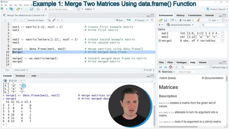Click the Create a project icon
229x129 pixels.
[x=11, y=9]
